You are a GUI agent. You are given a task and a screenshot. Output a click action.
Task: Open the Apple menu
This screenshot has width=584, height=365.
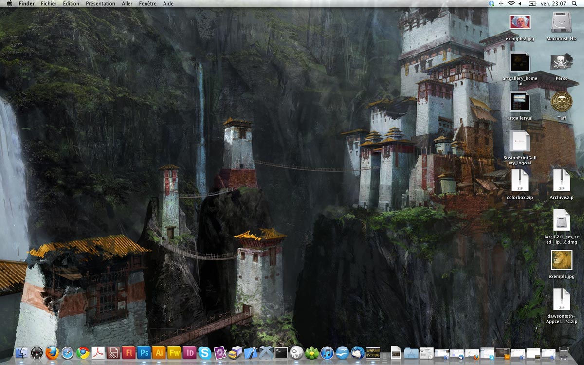click(9, 4)
